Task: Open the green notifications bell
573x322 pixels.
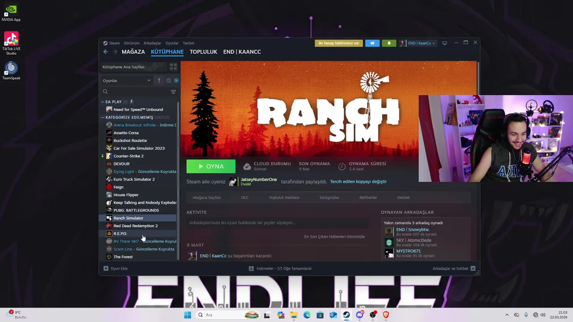Action: [x=389, y=43]
